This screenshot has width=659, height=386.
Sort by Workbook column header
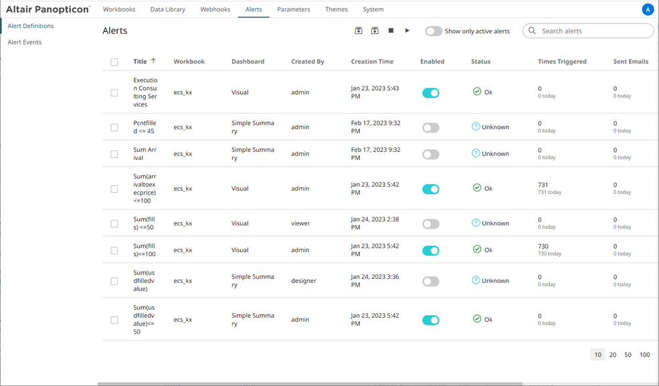[x=189, y=62]
